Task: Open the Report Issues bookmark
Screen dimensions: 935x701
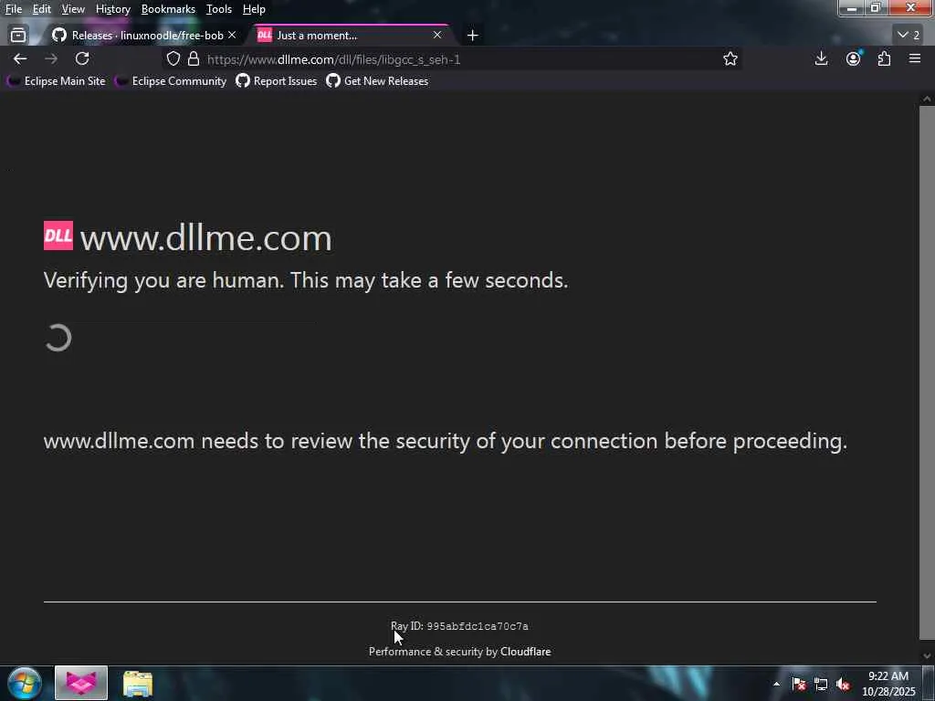Action: pyautogui.click(x=277, y=81)
